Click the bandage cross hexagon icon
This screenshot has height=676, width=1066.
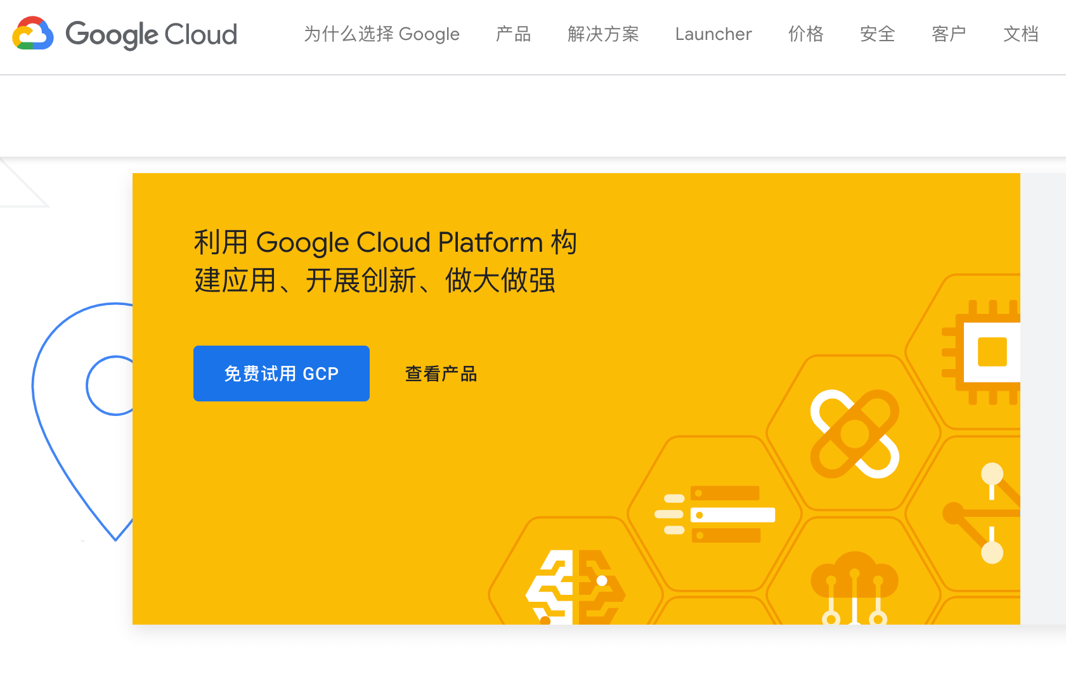(x=855, y=434)
